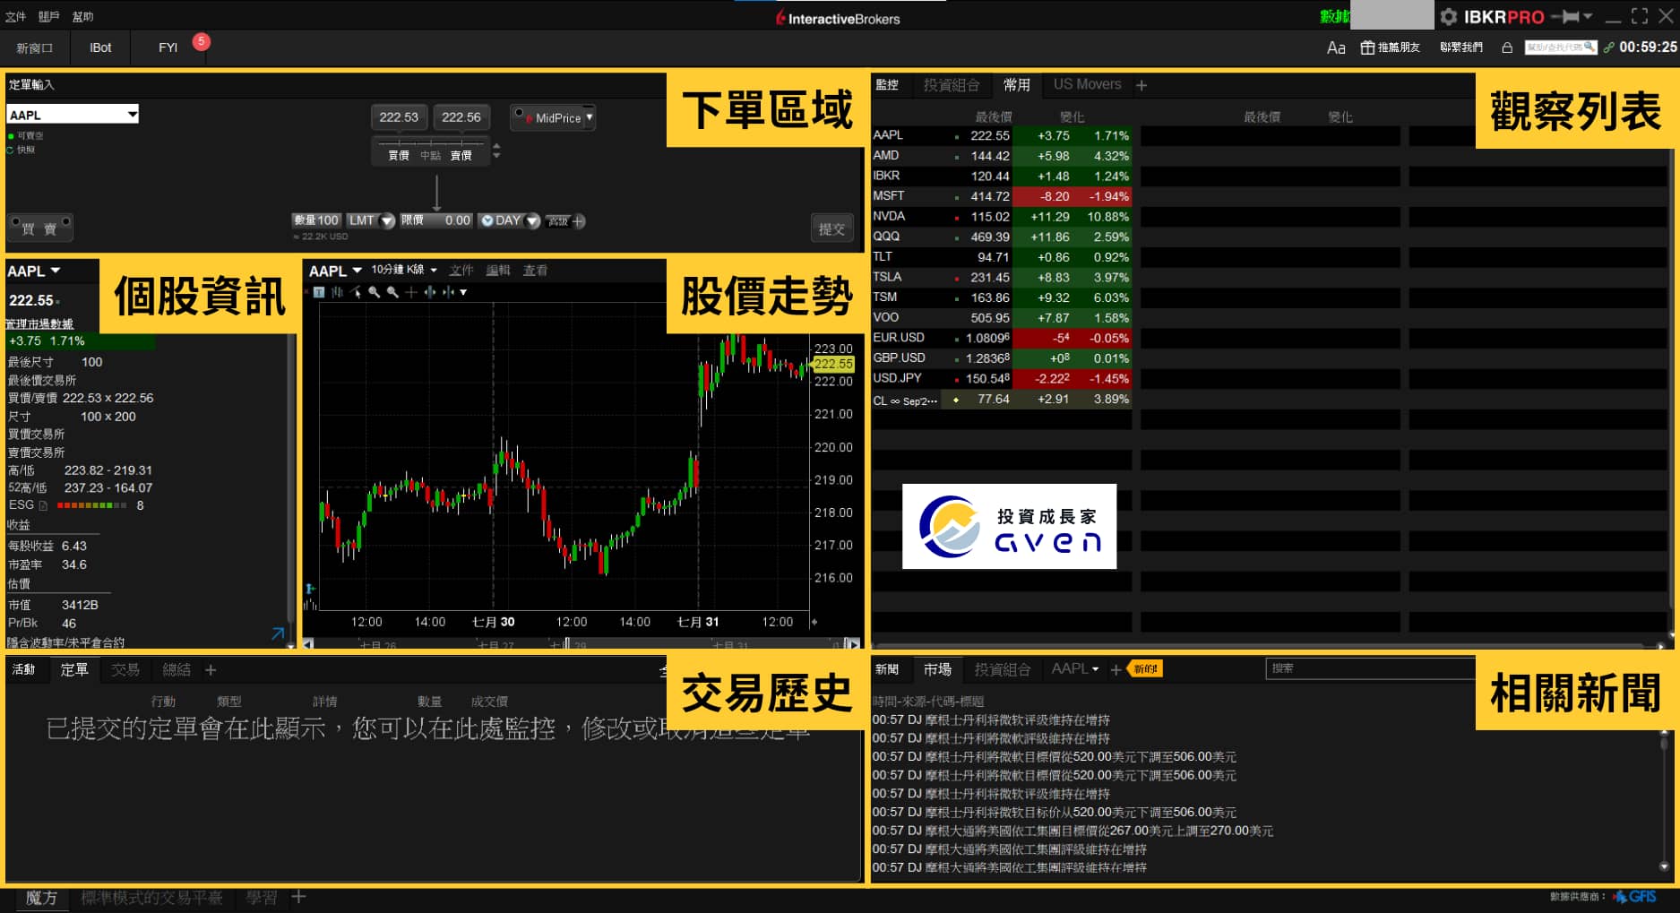Open the AAPL dropdown in stock info panel
The image size is (1680, 913).
(x=56, y=271)
